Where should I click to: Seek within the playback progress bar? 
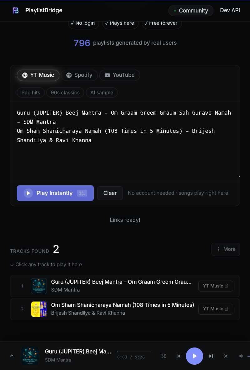click(x=134, y=351)
